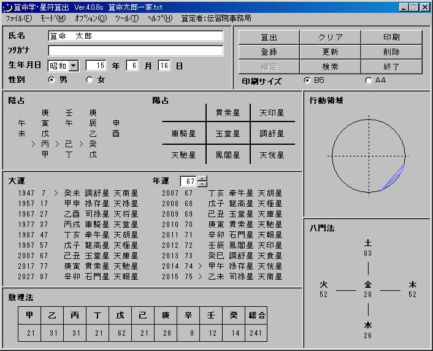Click the 天恍星 cell in 陽占 chart
Image resolution: width=433 pixels, height=351 pixels.
coord(272,155)
